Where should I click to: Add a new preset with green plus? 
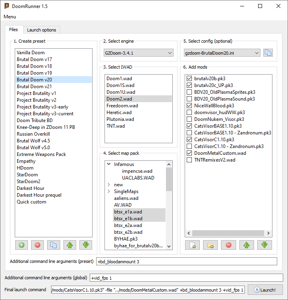click(22, 245)
